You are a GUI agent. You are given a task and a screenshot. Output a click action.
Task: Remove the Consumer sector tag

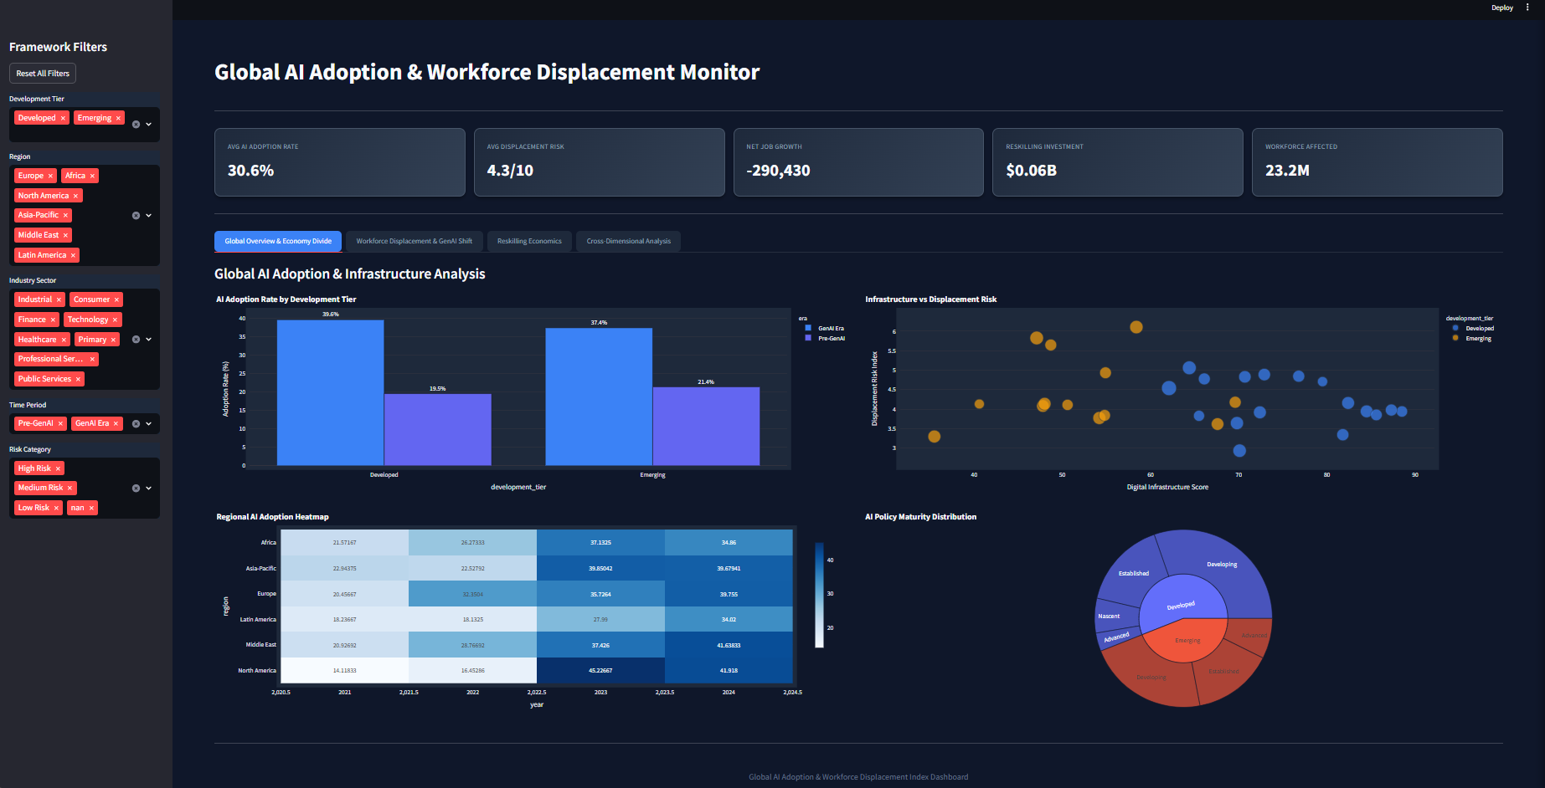pyautogui.click(x=116, y=299)
